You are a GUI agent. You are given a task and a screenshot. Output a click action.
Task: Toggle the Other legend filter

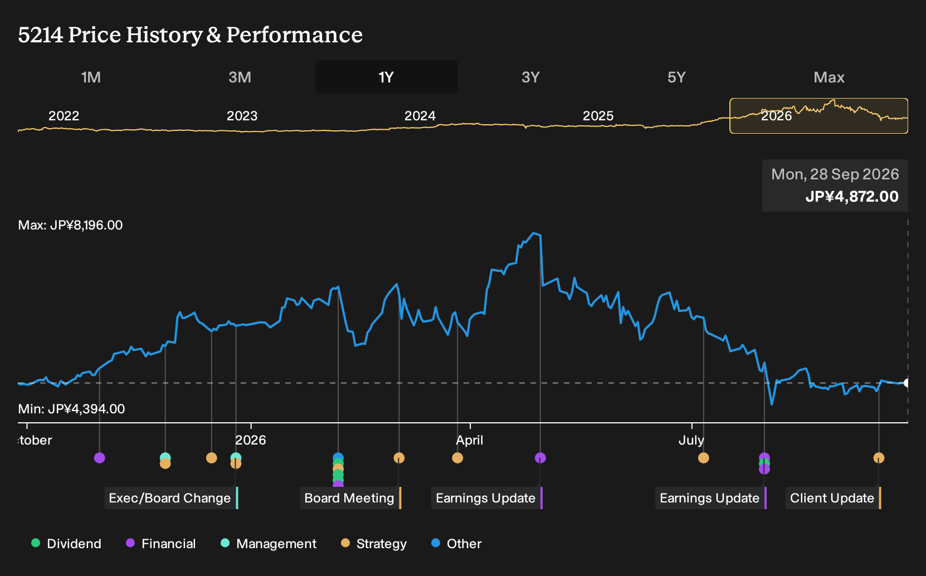point(456,544)
